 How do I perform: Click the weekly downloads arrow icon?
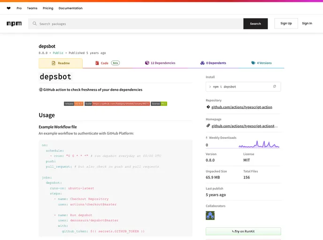207,138
